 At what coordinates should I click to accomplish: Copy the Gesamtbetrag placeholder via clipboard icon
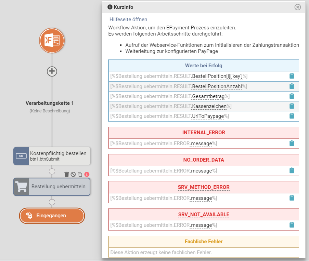click(x=292, y=96)
